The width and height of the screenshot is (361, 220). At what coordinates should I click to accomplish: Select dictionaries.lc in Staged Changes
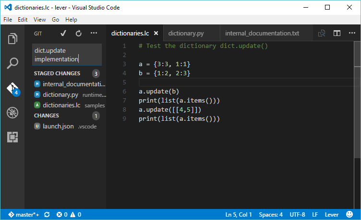coord(62,105)
